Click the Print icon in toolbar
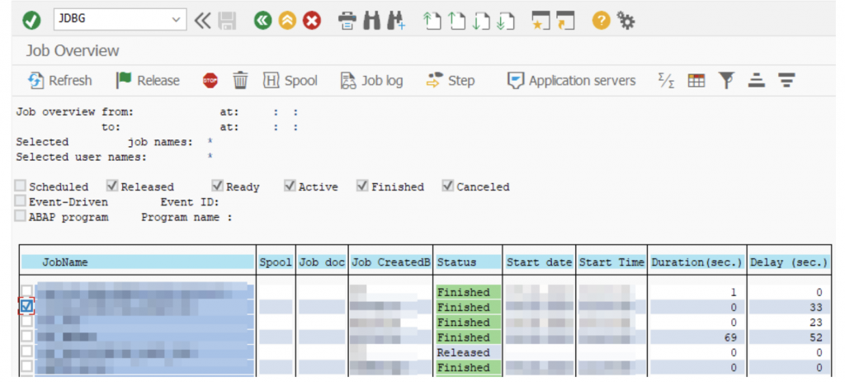 click(x=347, y=20)
